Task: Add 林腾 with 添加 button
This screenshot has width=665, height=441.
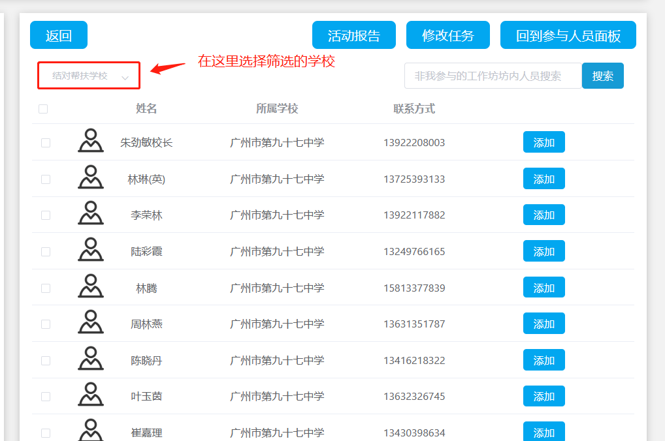Action: (543, 287)
